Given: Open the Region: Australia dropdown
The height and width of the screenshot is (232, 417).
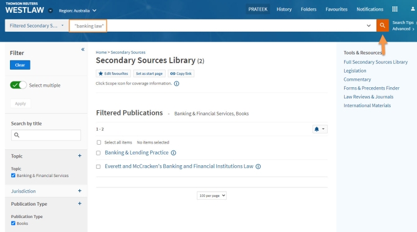Looking at the screenshot, I should tap(78, 11).
